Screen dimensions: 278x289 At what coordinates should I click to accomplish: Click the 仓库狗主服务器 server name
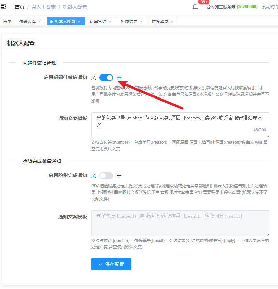click(x=221, y=7)
